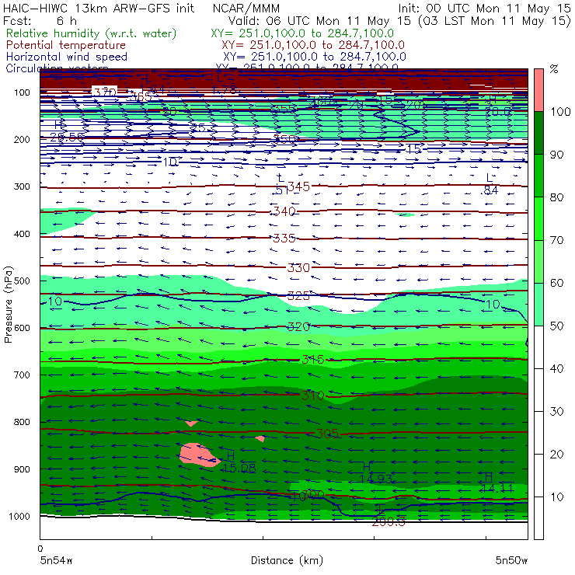
Task: Click the '320' potential temperature contour label
Action: (x=298, y=326)
